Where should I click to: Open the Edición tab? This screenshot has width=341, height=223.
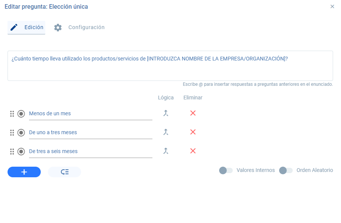26,28
